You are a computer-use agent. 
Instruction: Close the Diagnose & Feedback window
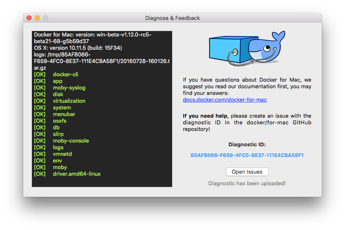[29, 18]
